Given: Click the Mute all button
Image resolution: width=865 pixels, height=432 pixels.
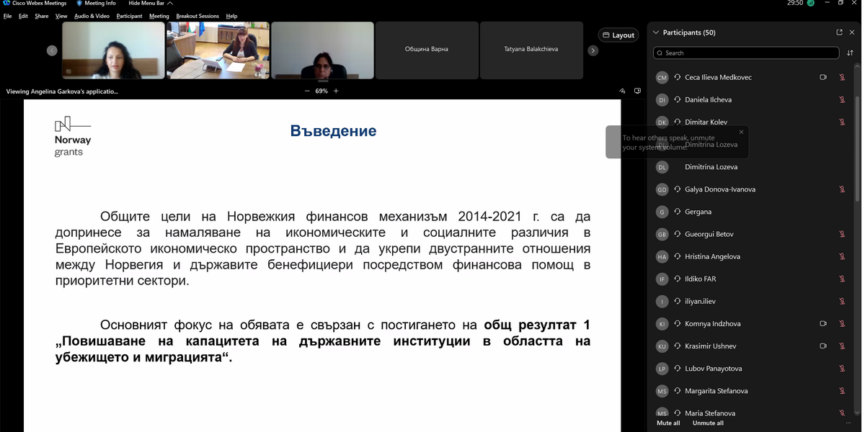Looking at the screenshot, I should [668, 423].
